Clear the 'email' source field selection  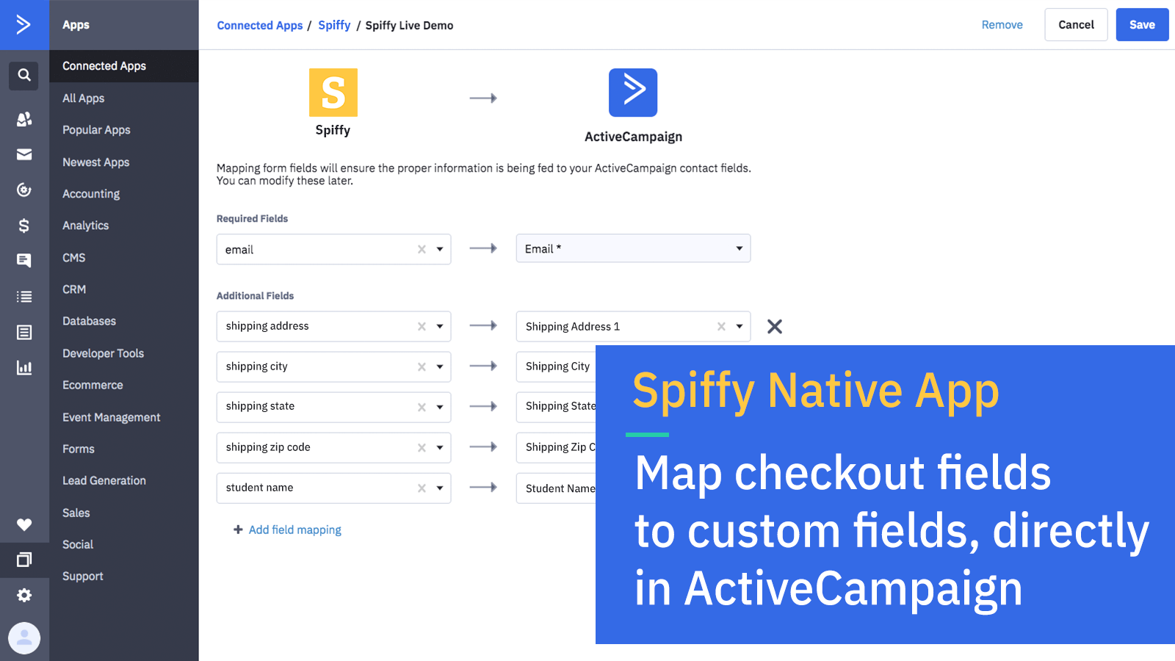[x=422, y=250]
